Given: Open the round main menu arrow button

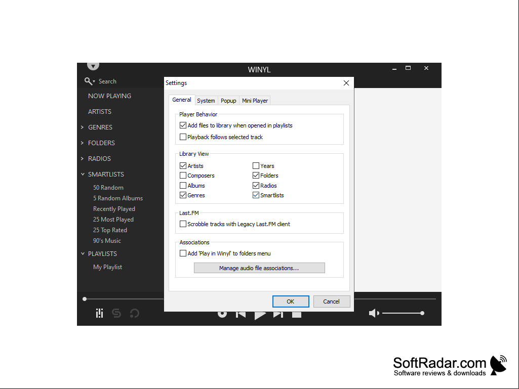Looking at the screenshot, I should click(x=93, y=66).
